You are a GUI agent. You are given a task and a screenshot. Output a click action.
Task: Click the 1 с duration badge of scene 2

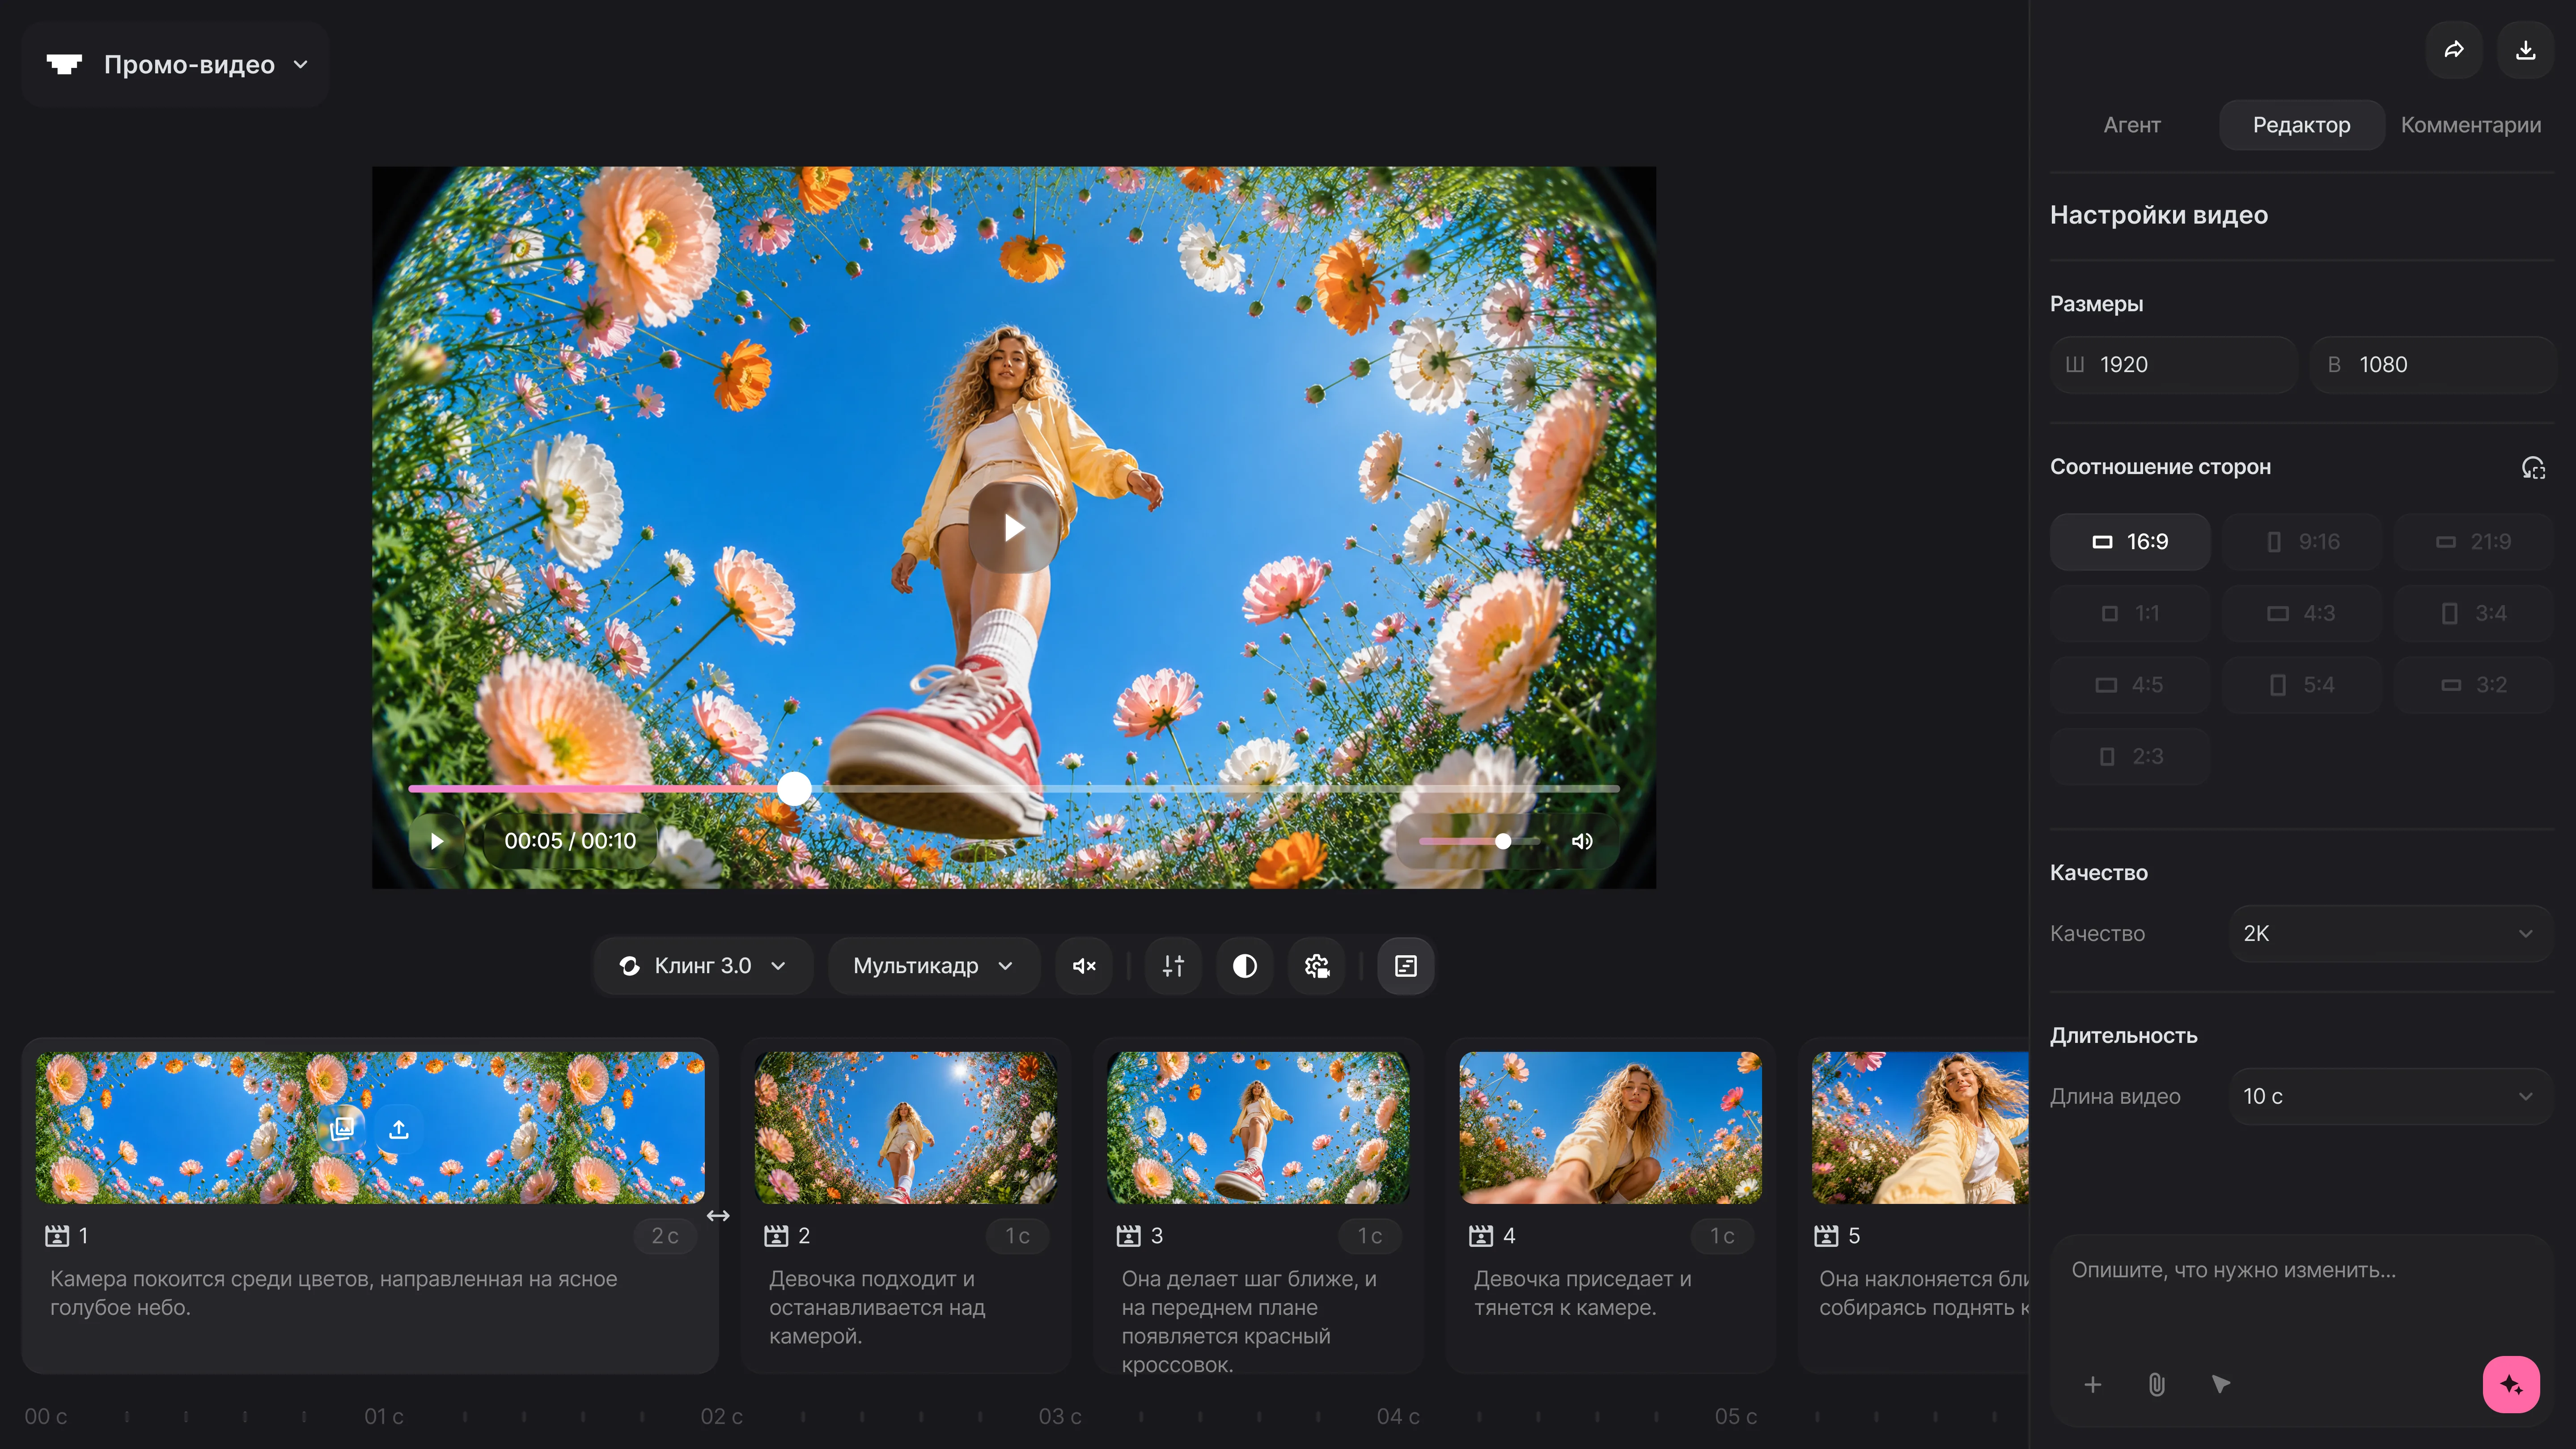[x=1018, y=1236]
